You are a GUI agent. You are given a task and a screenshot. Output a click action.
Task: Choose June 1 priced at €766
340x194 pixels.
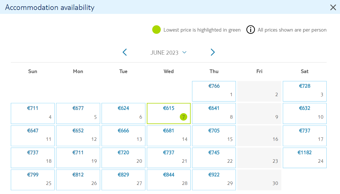click(x=214, y=91)
